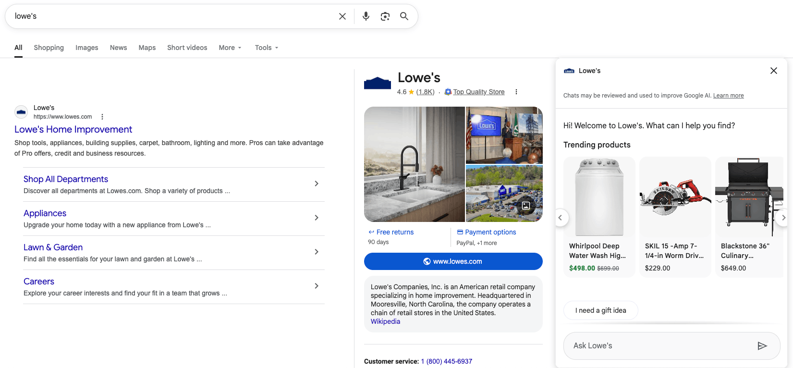Click the Lowe's logo in the knowledge panel
Image resolution: width=793 pixels, height=368 pixels.
378,83
